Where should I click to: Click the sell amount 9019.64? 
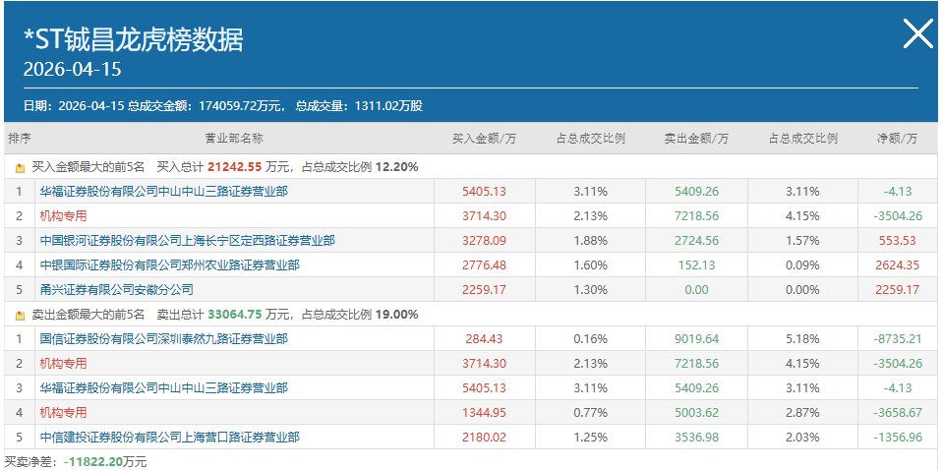696,339
